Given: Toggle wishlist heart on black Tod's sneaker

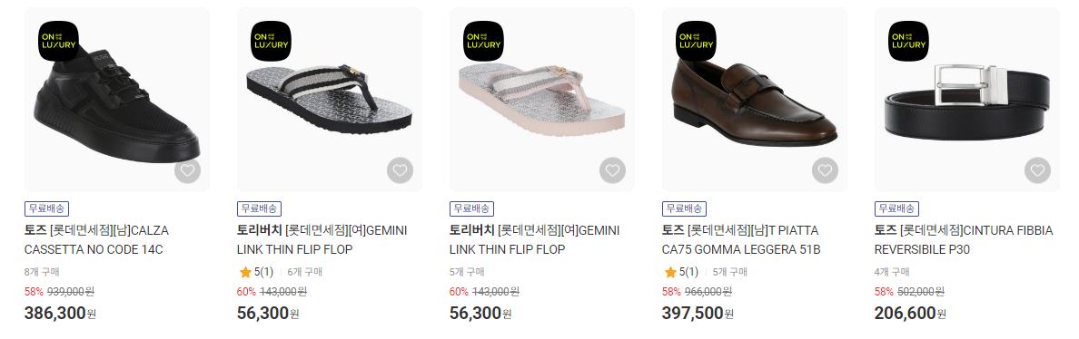Looking at the screenshot, I should [187, 170].
